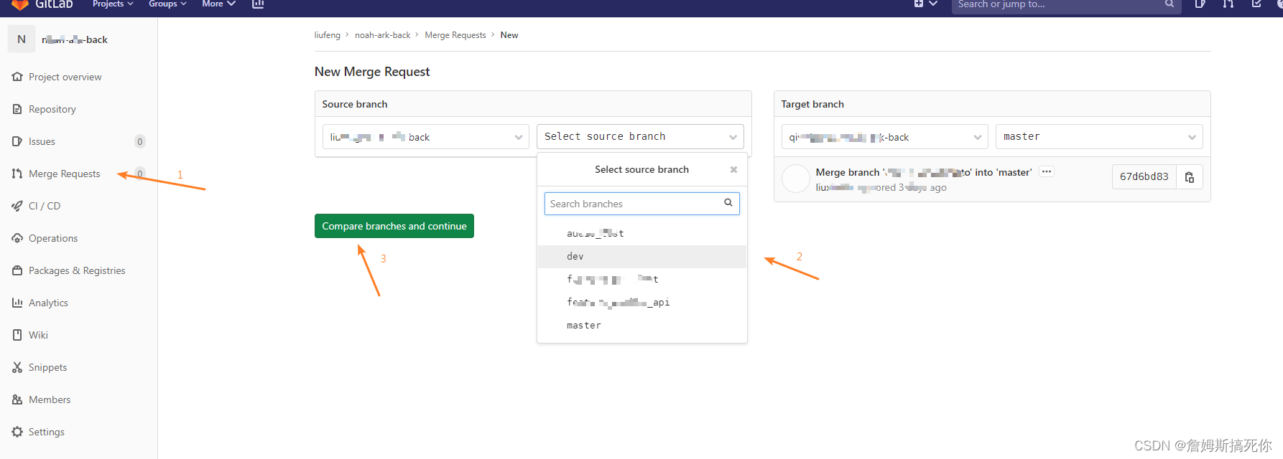Open the top bar merge requests icon
The width and height of the screenshot is (1283, 459).
pyautogui.click(x=1228, y=4)
